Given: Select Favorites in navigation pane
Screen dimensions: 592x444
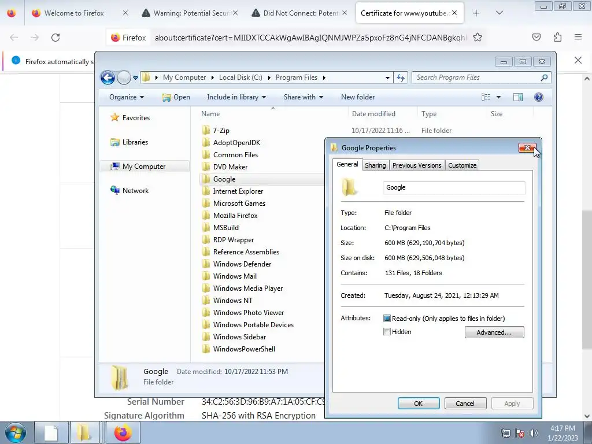Looking at the screenshot, I should (x=130, y=118).
